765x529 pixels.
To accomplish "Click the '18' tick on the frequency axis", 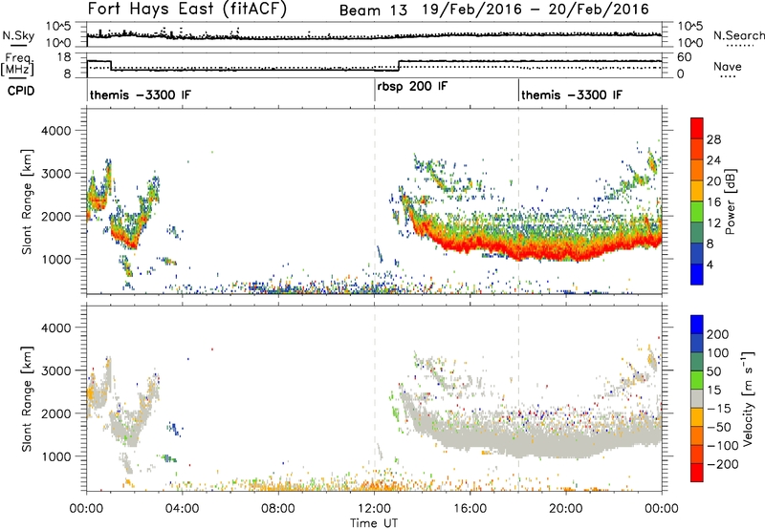I will [64, 57].
